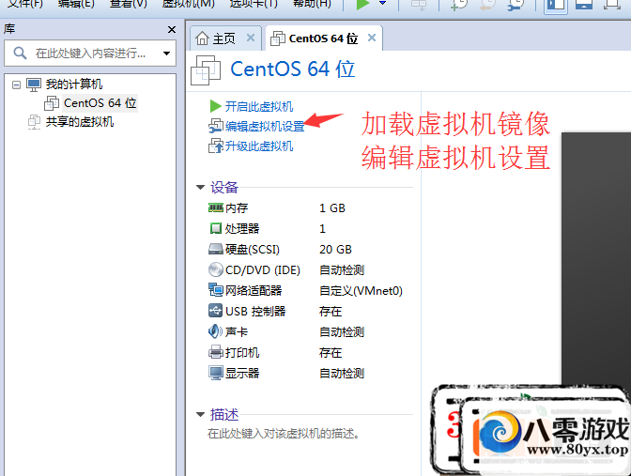Click the 我的计算机 monitor icon

tap(34, 84)
